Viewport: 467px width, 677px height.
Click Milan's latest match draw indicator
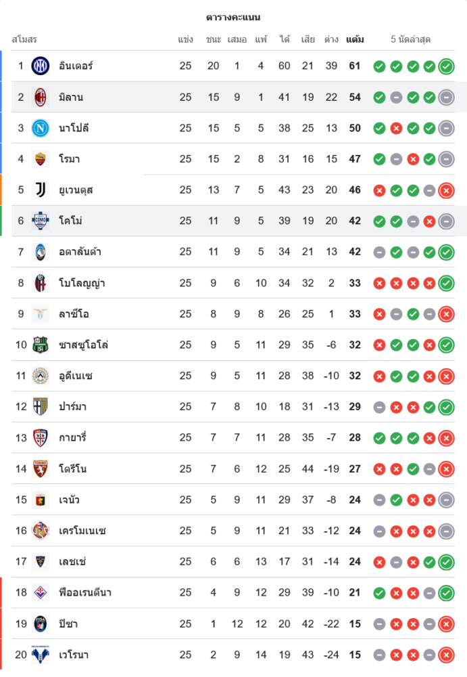[x=446, y=97]
